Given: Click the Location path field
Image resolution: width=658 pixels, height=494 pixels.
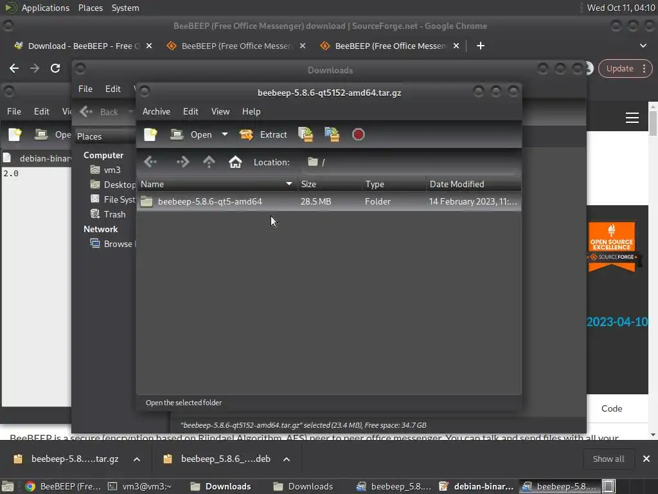Looking at the screenshot, I should [411, 162].
